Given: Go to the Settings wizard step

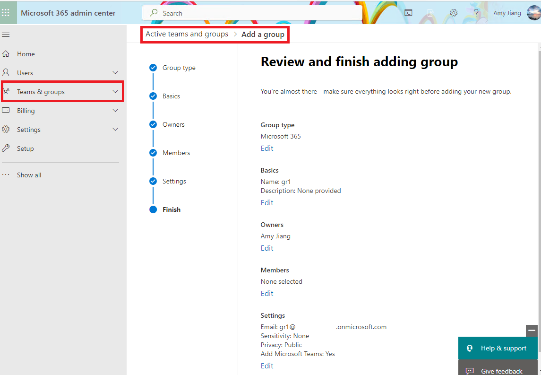Looking at the screenshot, I should [x=174, y=181].
